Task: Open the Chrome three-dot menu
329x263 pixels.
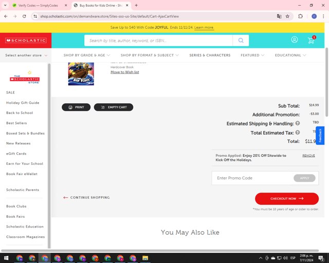Action: pos(323,16)
